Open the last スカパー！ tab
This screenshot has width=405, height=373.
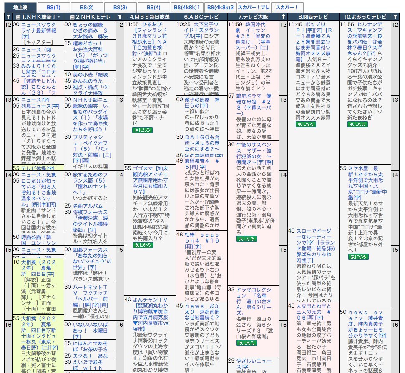287,8
